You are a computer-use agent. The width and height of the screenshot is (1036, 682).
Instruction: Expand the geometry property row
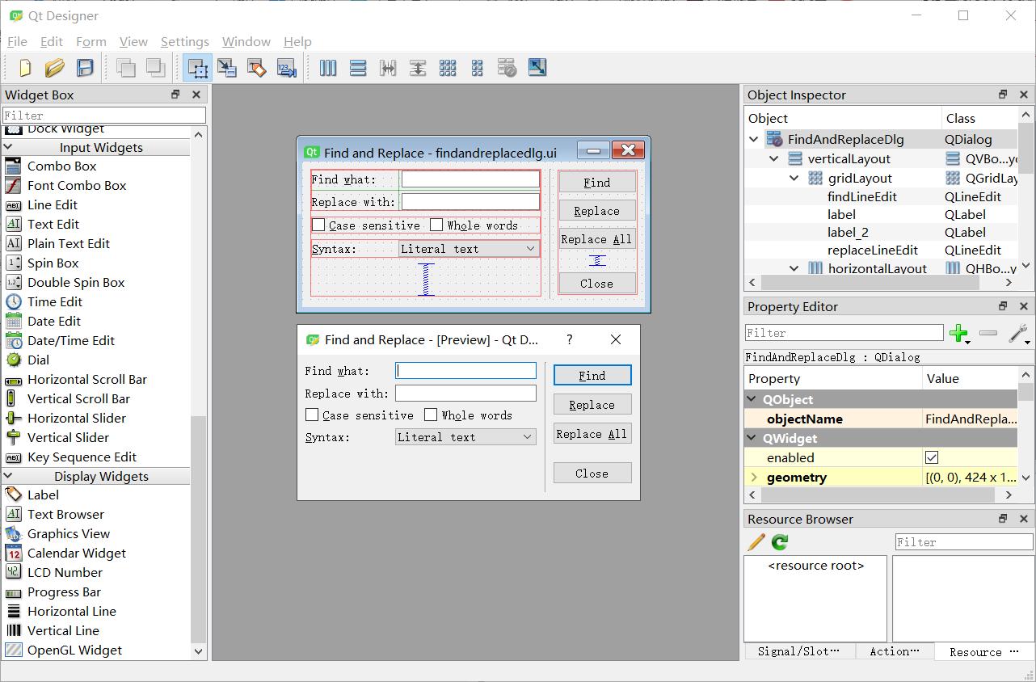tap(754, 478)
